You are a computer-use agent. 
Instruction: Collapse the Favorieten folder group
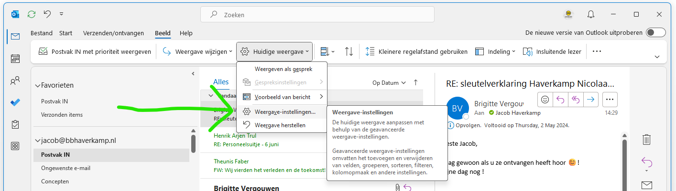(x=38, y=86)
